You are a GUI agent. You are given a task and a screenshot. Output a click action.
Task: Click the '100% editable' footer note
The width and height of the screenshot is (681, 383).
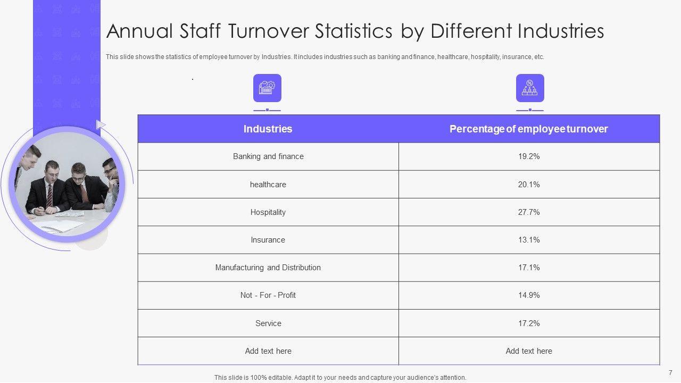click(340, 378)
